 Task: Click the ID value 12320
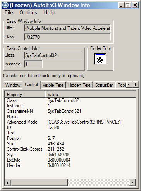coord(53,127)
